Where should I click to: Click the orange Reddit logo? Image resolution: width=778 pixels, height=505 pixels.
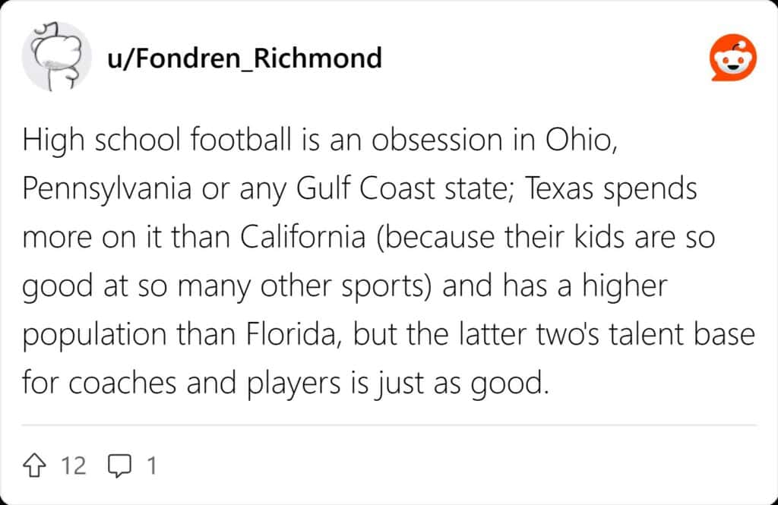(x=732, y=58)
